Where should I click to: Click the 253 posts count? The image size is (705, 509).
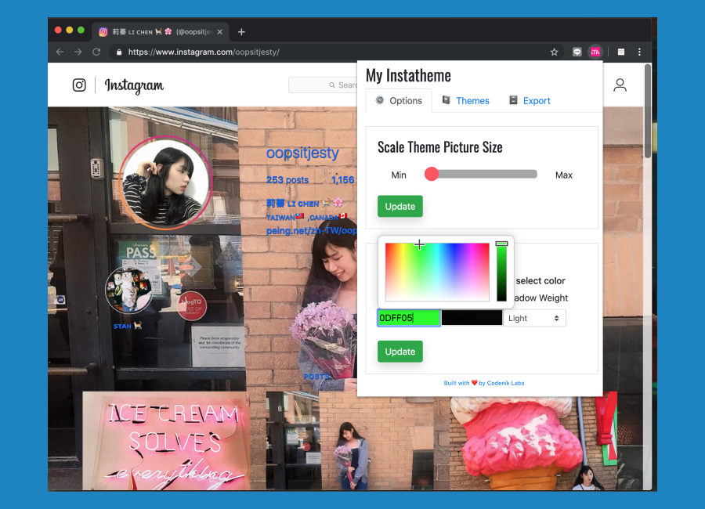click(x=287, y=180)
